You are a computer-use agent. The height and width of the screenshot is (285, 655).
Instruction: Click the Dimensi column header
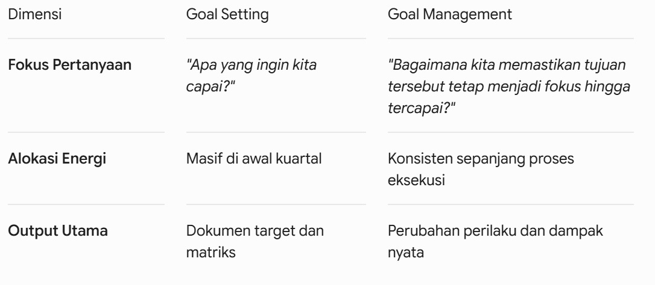tap(34, 14)
